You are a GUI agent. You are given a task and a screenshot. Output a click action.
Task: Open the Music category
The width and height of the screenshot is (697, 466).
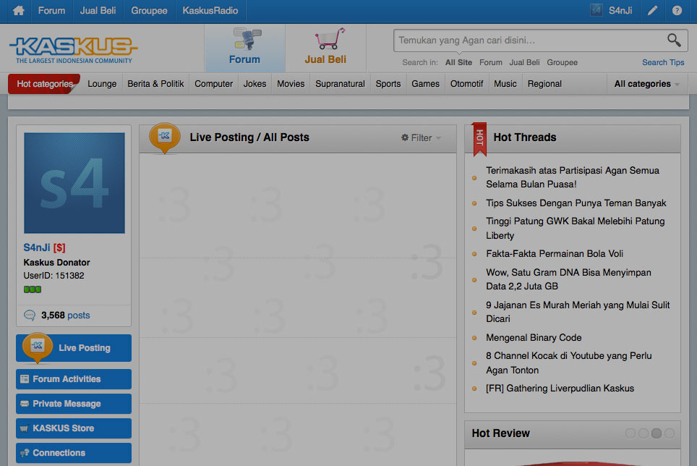[505, 84]
